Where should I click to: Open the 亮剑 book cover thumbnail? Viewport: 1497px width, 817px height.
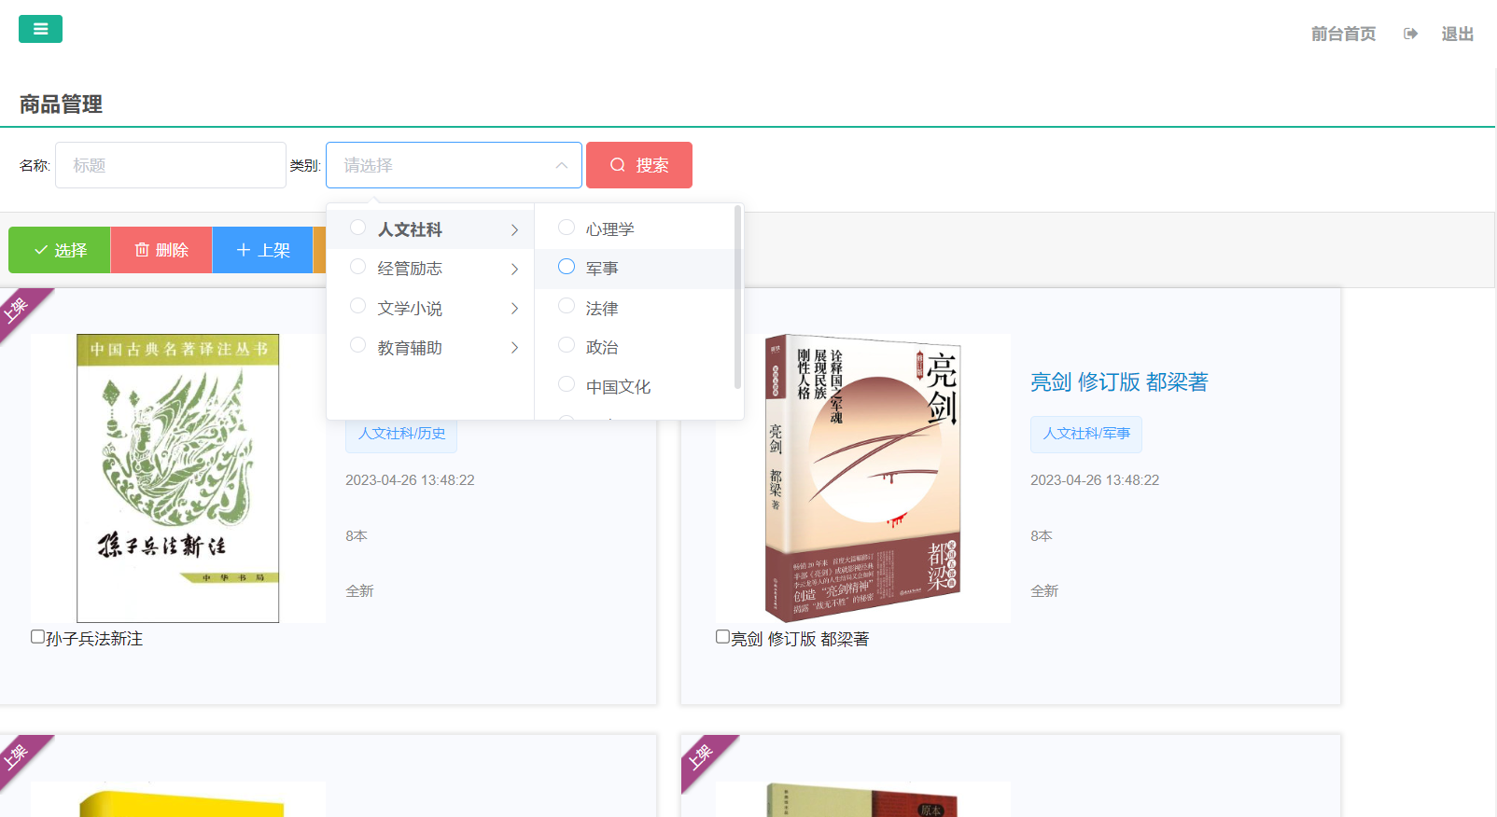coord(863,478)
